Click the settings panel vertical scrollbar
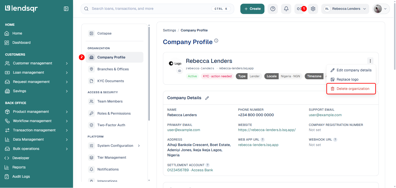 pyautogui.click(x=149, y=73)
